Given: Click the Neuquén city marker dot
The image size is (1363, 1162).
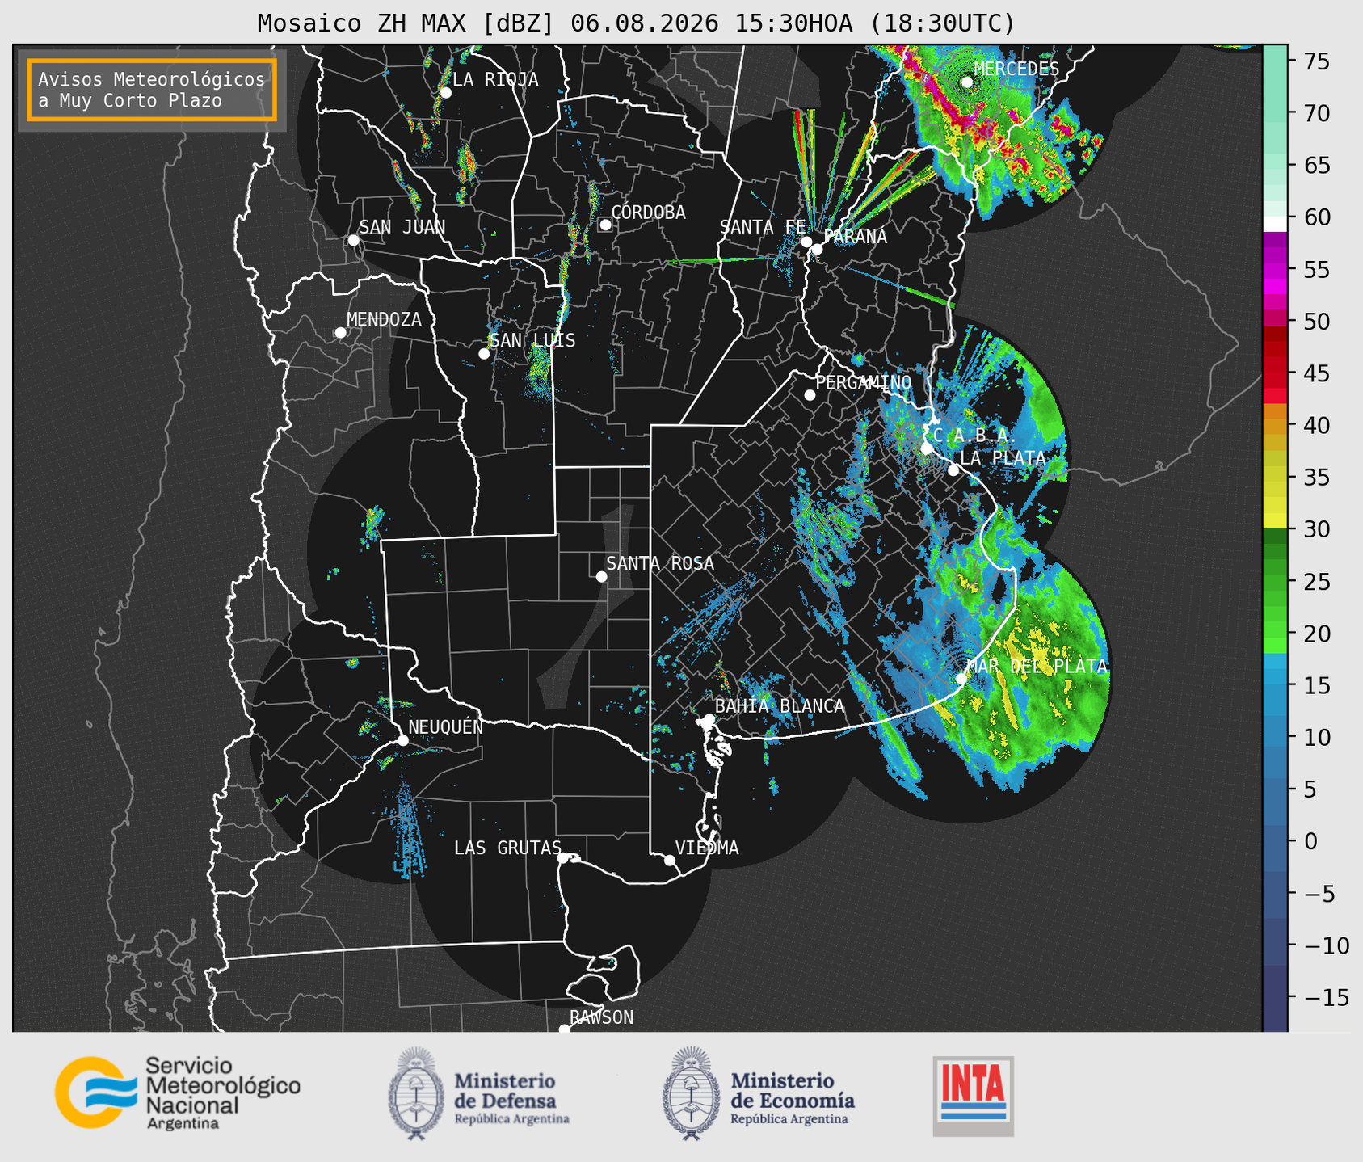Looking at the screenshot, I should point(403,740).
